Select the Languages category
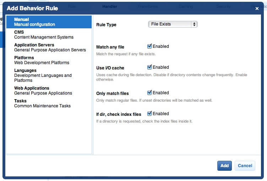Screen dimensions: 267x181 click(43, 75)
